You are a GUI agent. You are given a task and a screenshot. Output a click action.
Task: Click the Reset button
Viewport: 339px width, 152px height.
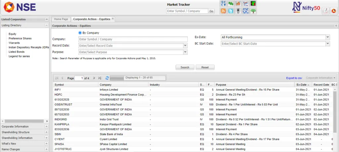(x=205, y=67)
